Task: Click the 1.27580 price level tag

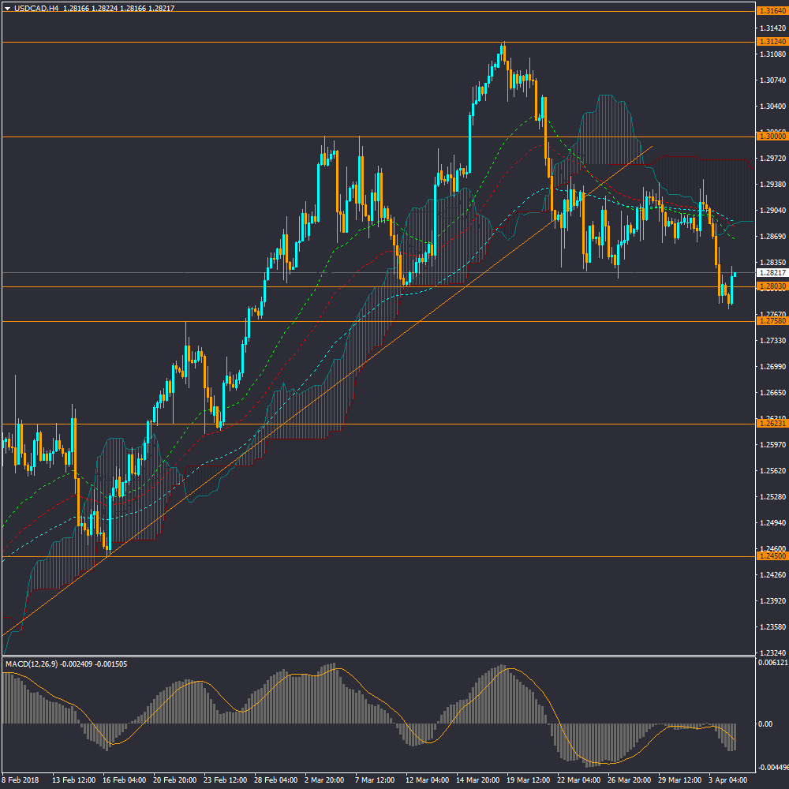Action: point(770,321)
